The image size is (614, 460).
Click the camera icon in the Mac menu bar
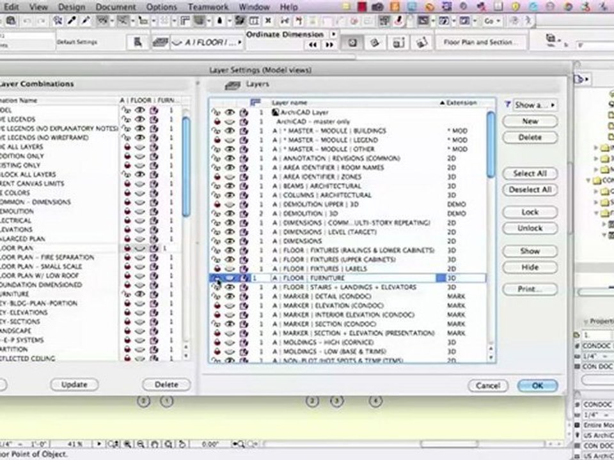point(377,6)
